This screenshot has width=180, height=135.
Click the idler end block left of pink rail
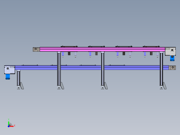[x=36, y=49]
